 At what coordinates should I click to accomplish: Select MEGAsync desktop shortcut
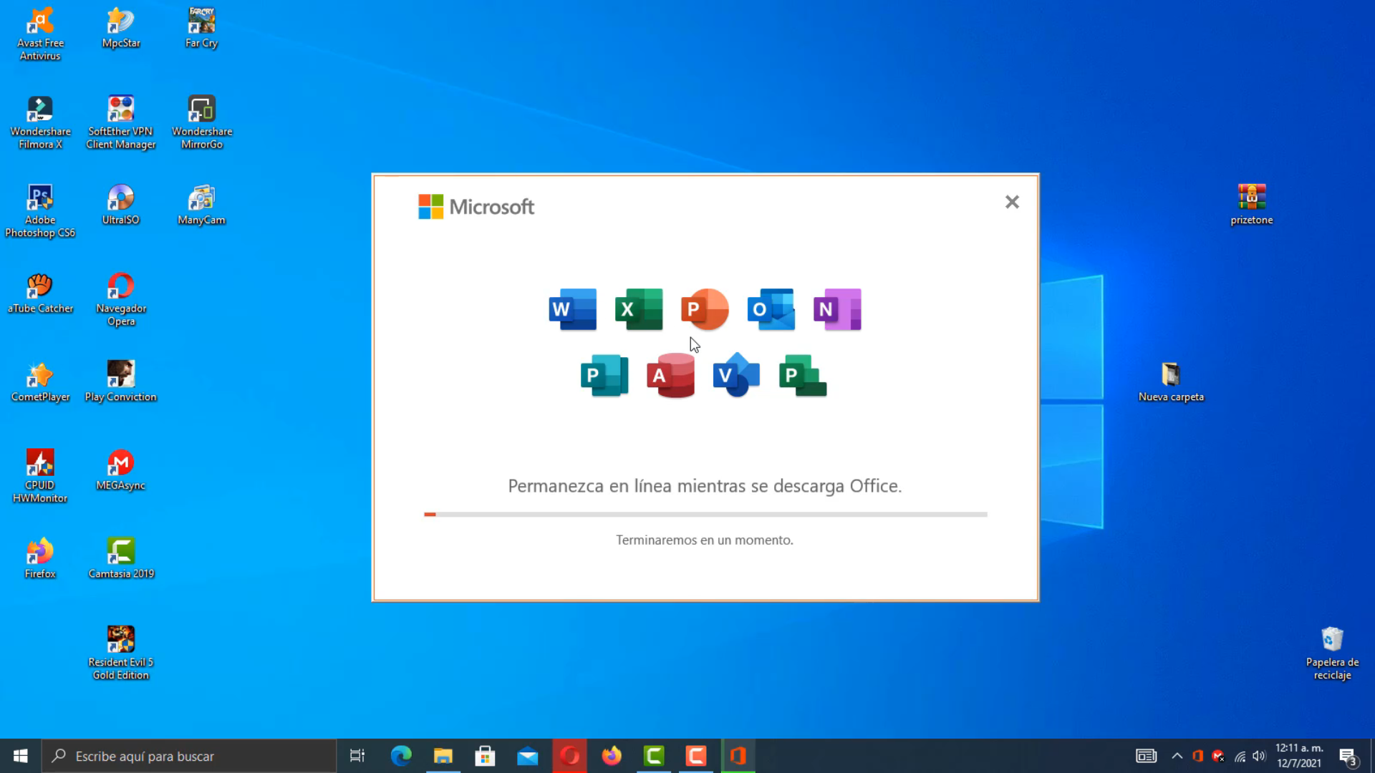coord(121,470)
